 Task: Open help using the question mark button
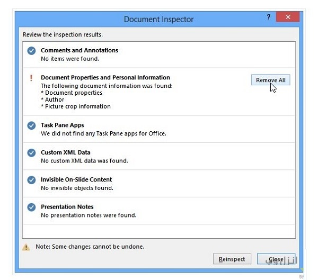pyautogui.click(x=269, y=17)
